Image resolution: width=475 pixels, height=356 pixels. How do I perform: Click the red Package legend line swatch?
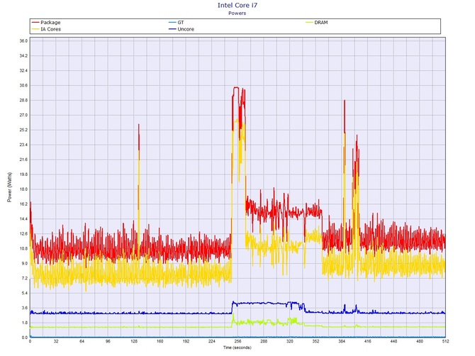coord(35,23)
